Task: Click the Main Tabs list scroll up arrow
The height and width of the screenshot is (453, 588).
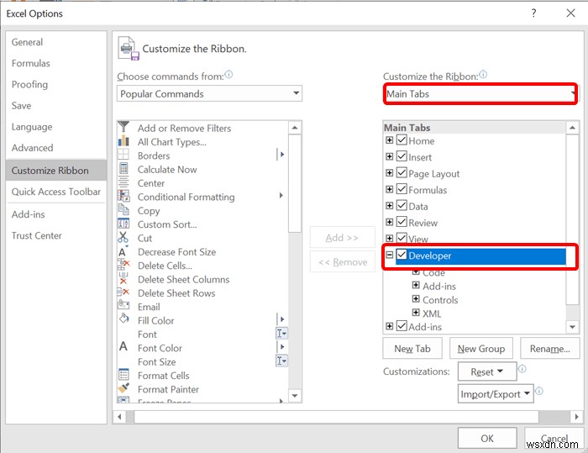Action: pyautogui.click(x=572, y=128)
